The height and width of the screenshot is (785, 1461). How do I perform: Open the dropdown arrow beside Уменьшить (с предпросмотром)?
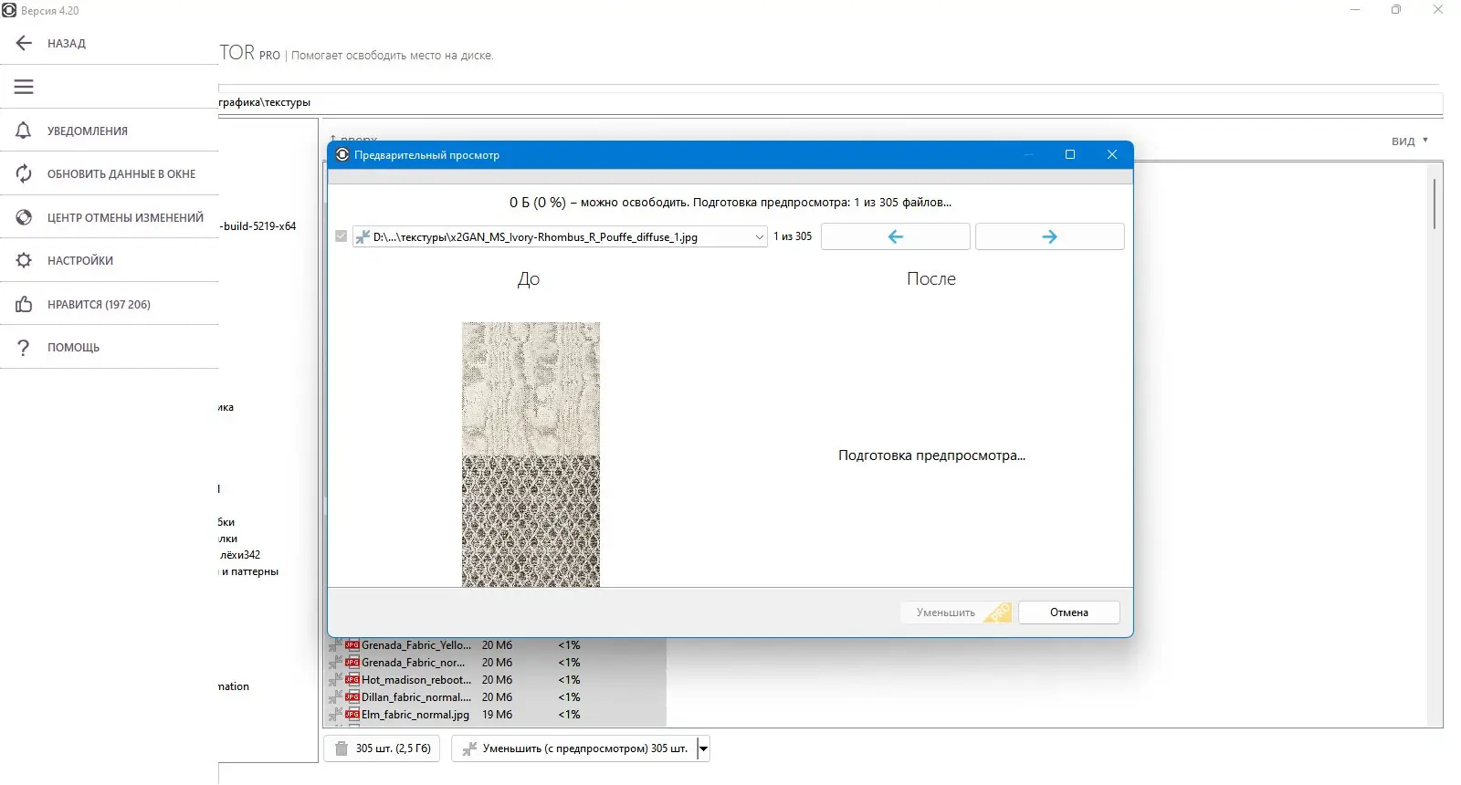click(703, 748)
